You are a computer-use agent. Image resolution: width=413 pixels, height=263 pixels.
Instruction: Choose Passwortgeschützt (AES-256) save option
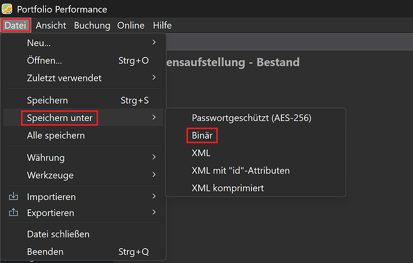[251, 118]
